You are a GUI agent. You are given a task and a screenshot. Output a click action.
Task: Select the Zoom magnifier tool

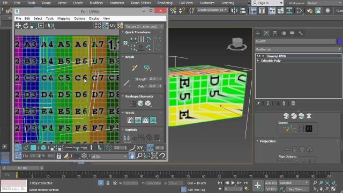click(139, 156)
